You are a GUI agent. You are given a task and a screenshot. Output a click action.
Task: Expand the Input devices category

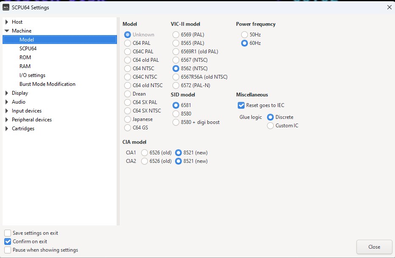click(6, 111)
